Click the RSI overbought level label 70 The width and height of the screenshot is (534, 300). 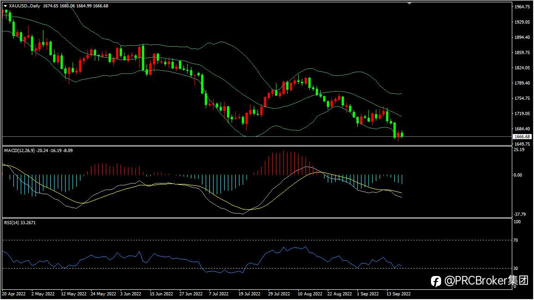click(x=516, y=240)
